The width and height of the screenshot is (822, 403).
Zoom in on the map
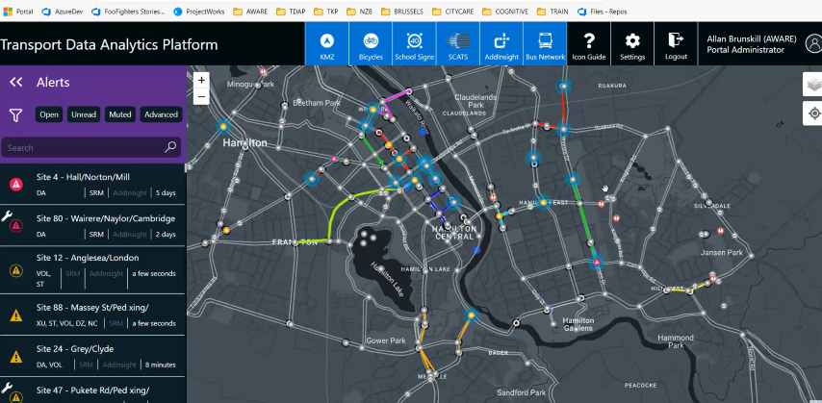point(201,81)
